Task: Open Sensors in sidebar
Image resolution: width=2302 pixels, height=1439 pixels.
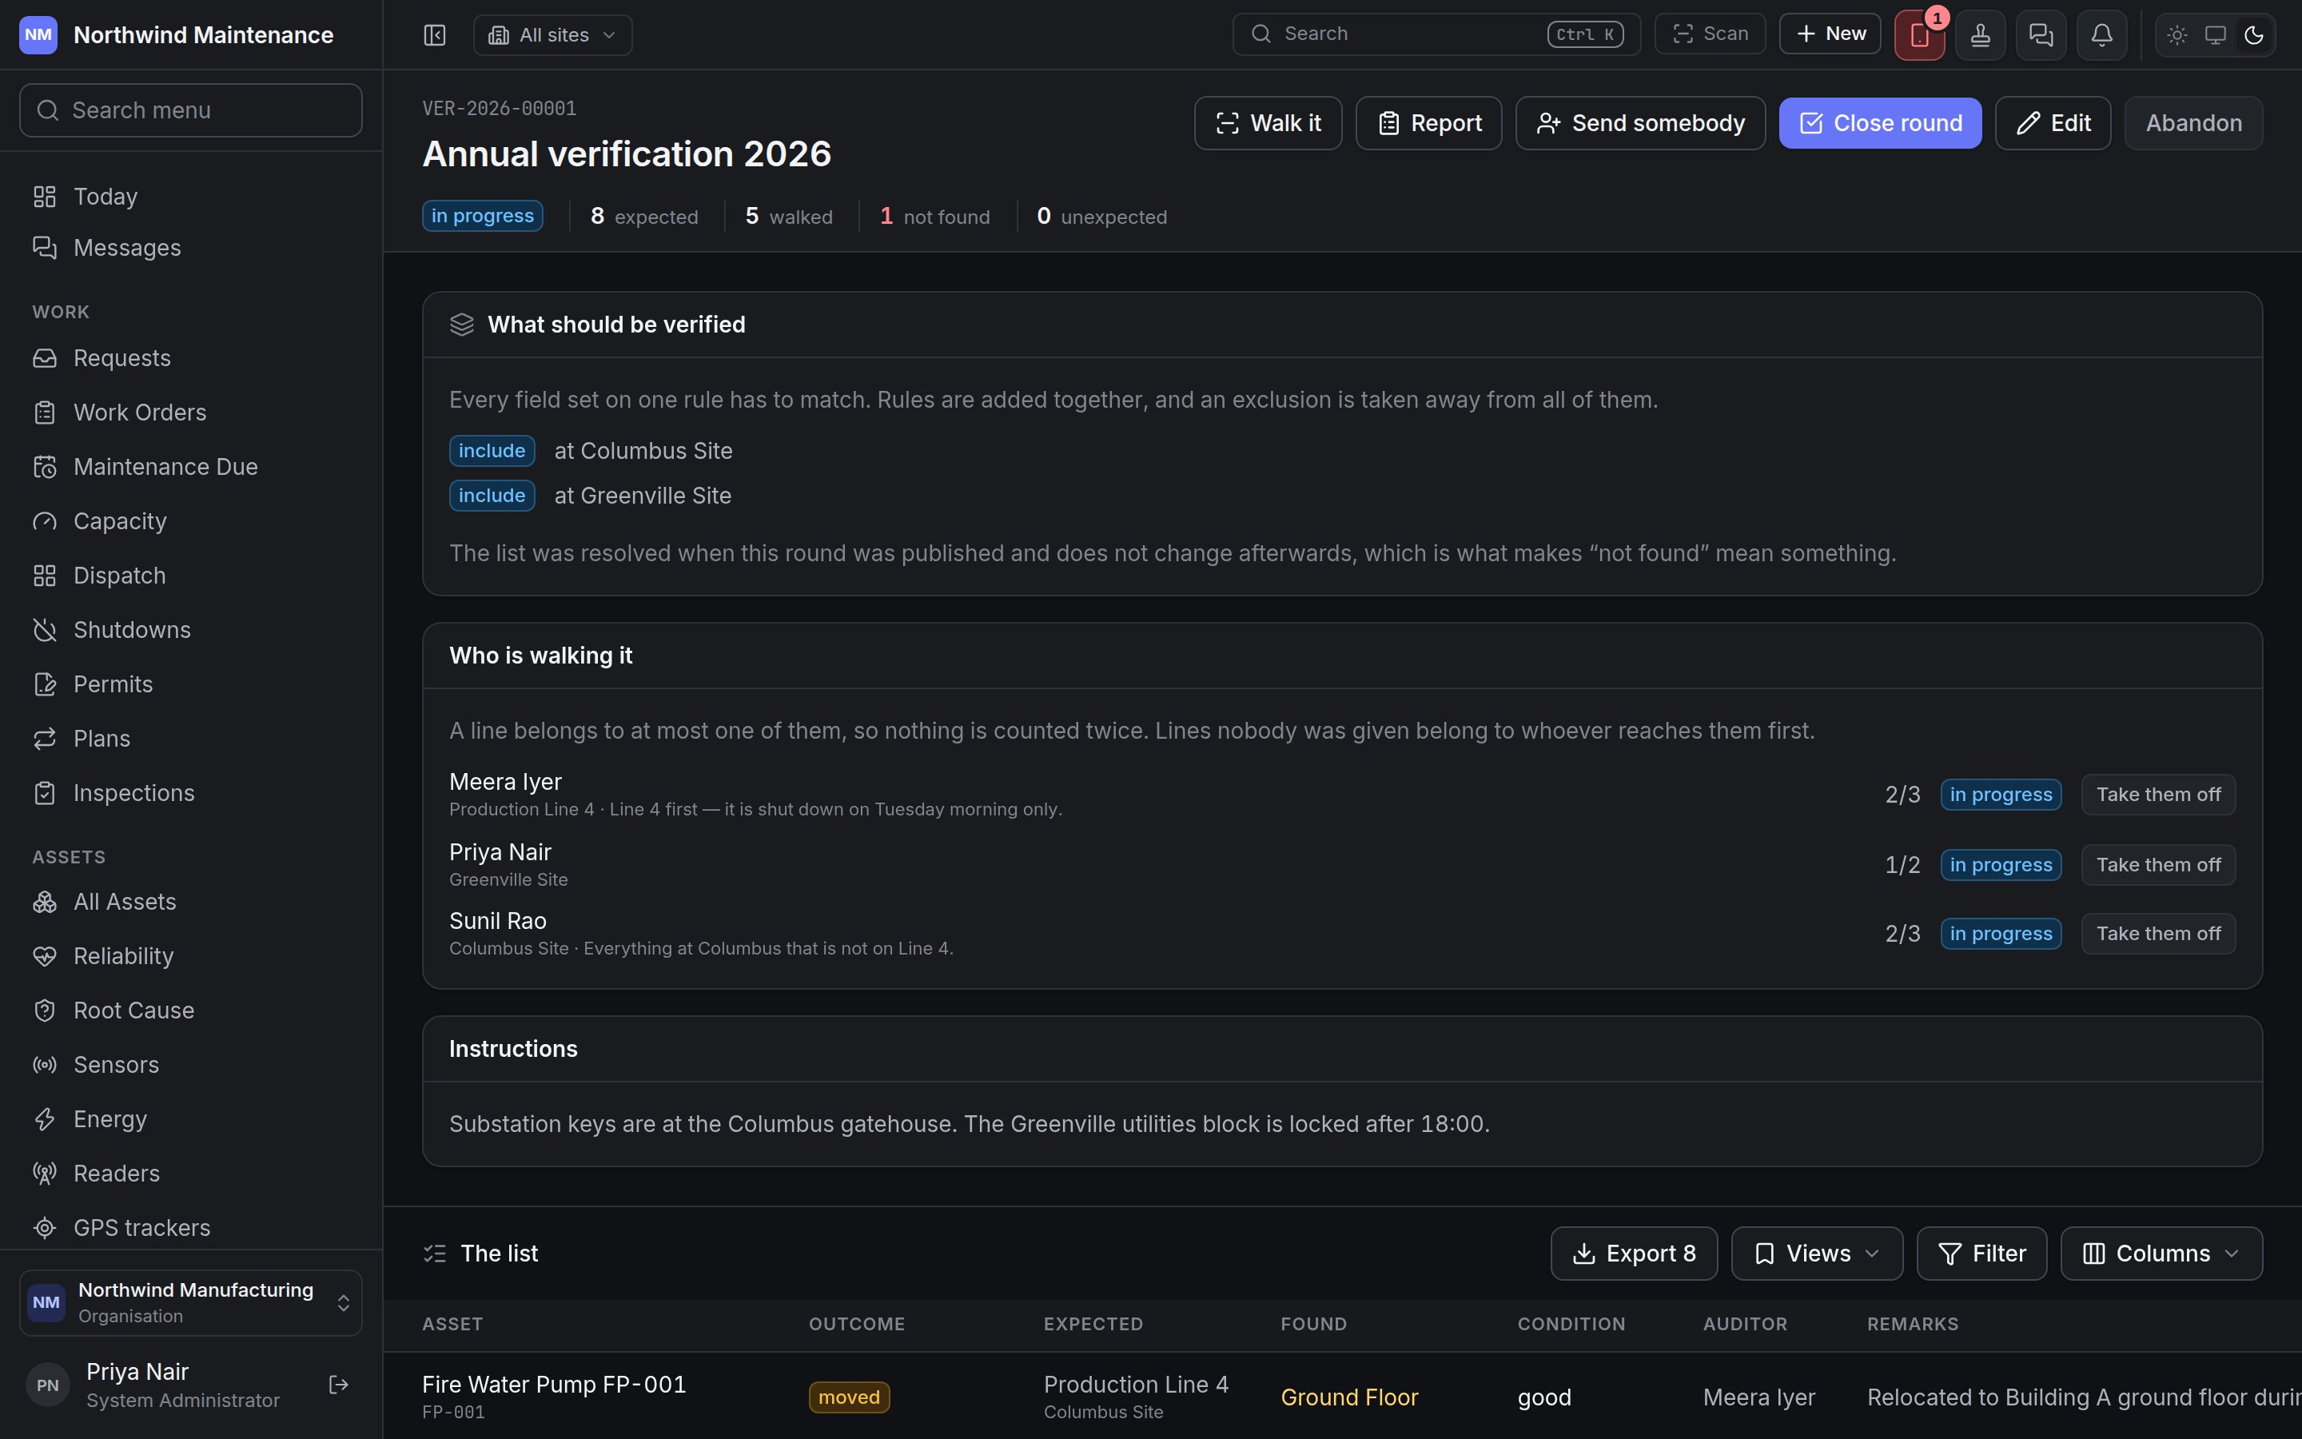Action: tap(191, 1064)
